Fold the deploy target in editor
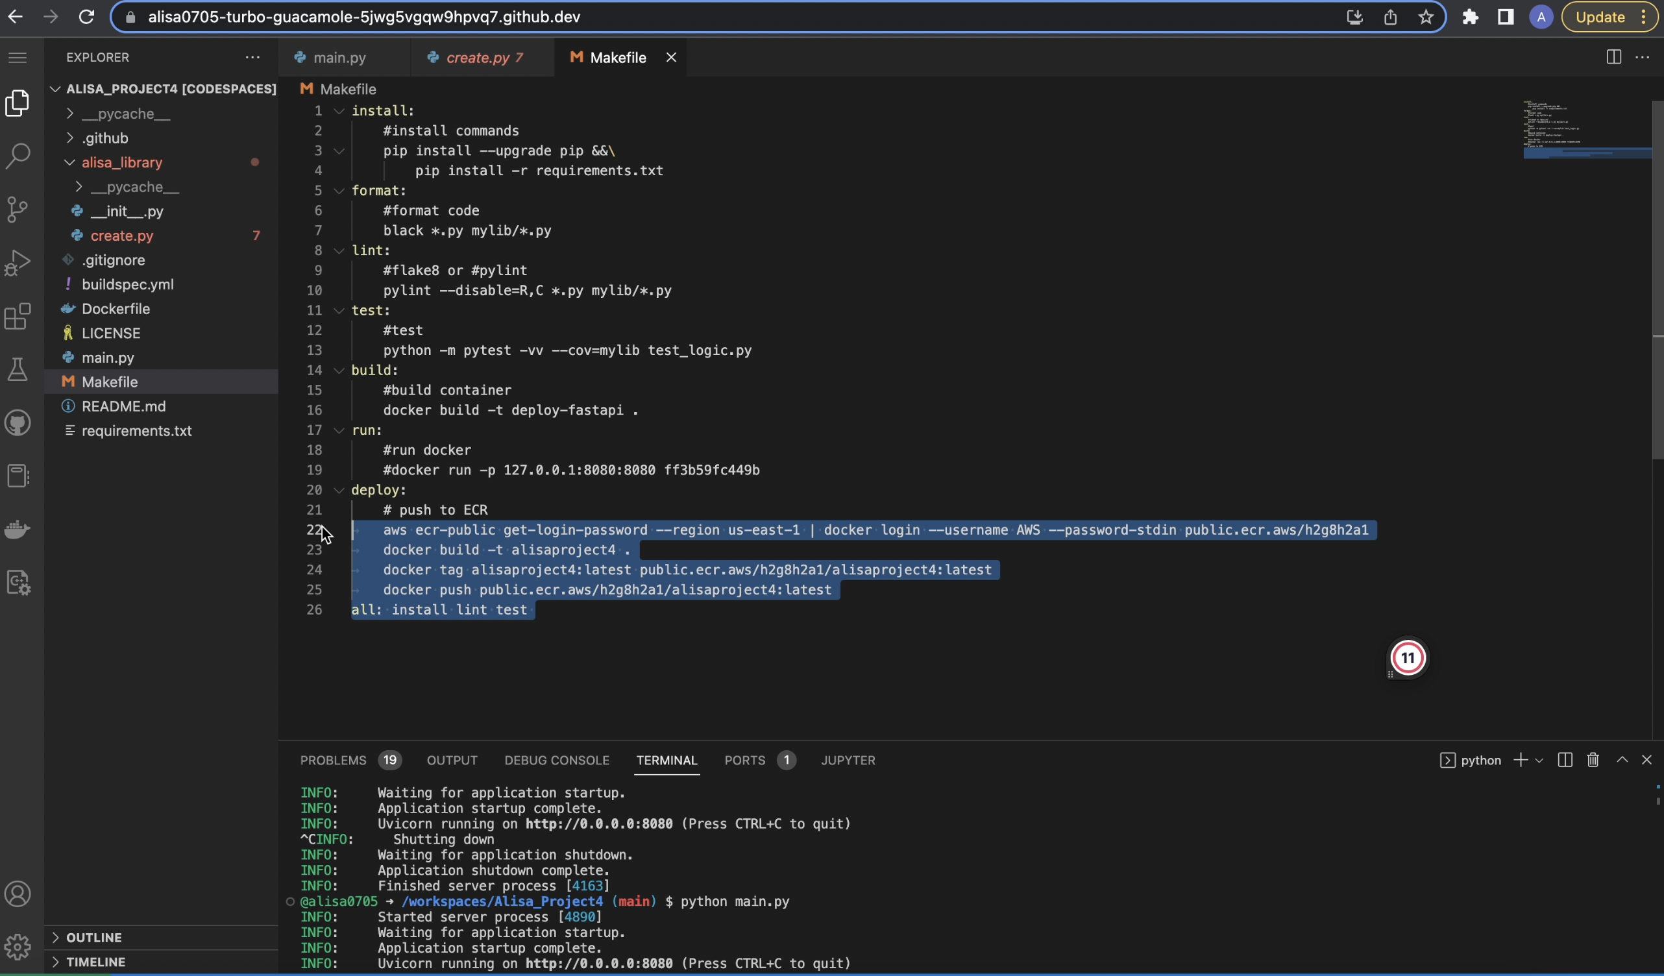Viewport: 1664px width, 976px height. pos(339,490)
